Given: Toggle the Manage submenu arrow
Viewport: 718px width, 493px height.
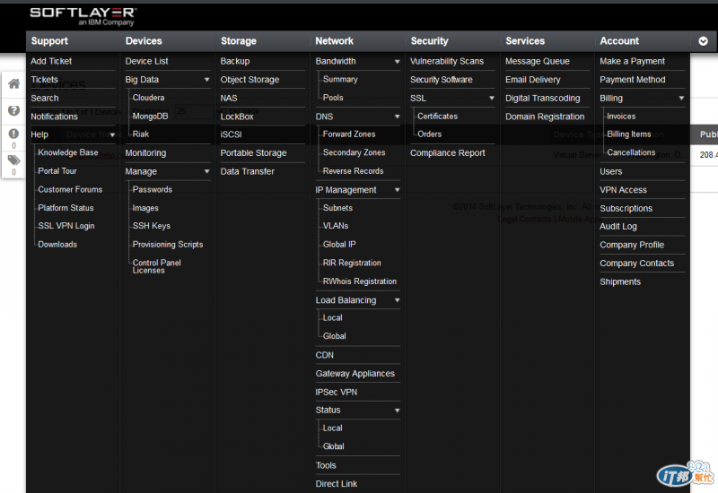Looking at the screenshot, I should (206, 171).
